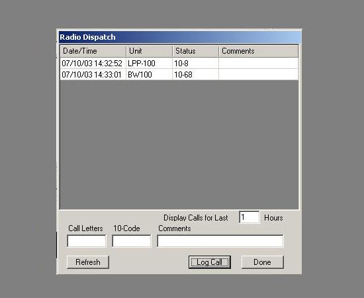
Task: Click the Done button
Action: (263, 262)
